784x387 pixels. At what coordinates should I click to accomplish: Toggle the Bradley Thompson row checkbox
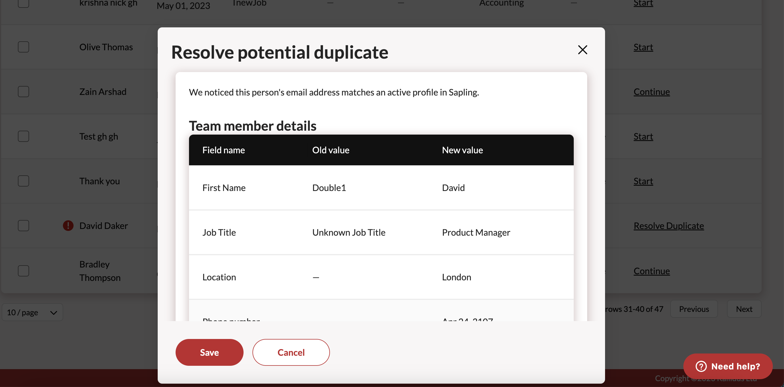[x=23, y=271]
